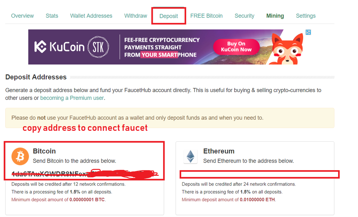
Task: Open the Wallet Addresses tab
Action: click(91, 16)
